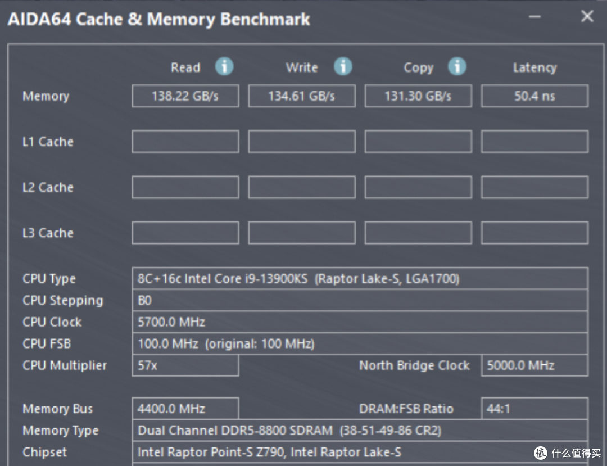Viewport: 607px width, 466px height.
Task: Select the Memory Read result showing 138.22 GB/s
Action: [x=185, y=96]
